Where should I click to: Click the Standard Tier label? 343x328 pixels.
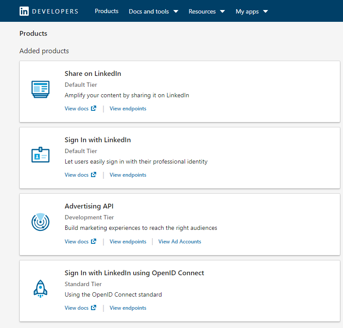point(83,284)
